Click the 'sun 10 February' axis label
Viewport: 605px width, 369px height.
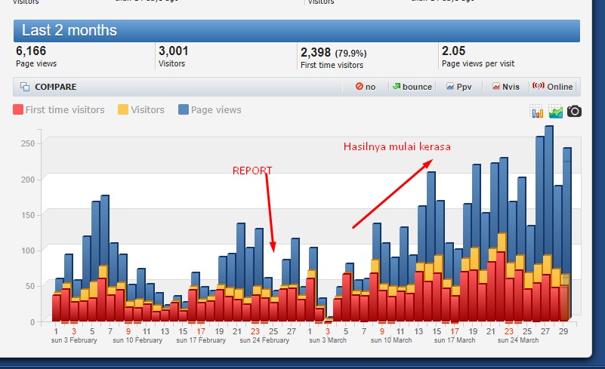coord(137,340)
